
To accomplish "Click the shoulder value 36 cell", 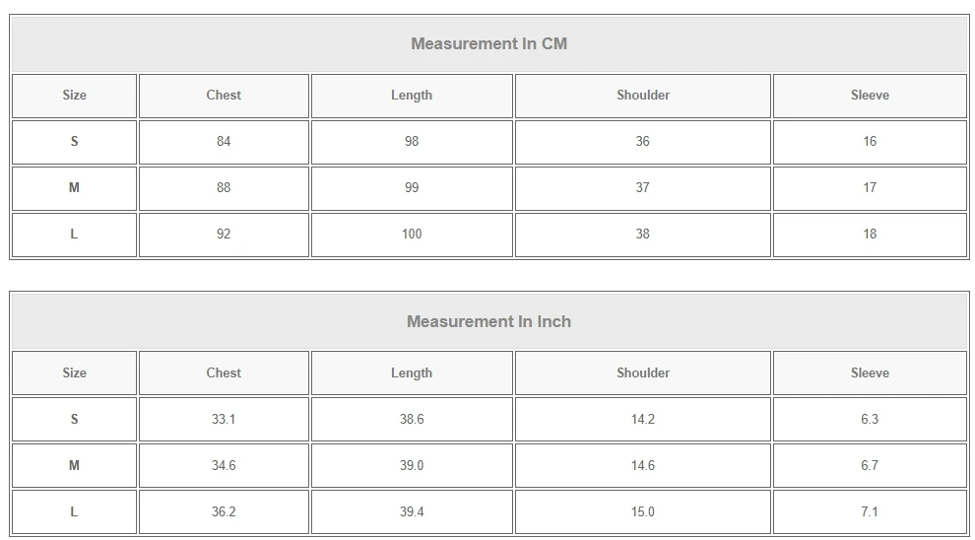I will pyautogui.click(x=643, y=142).
